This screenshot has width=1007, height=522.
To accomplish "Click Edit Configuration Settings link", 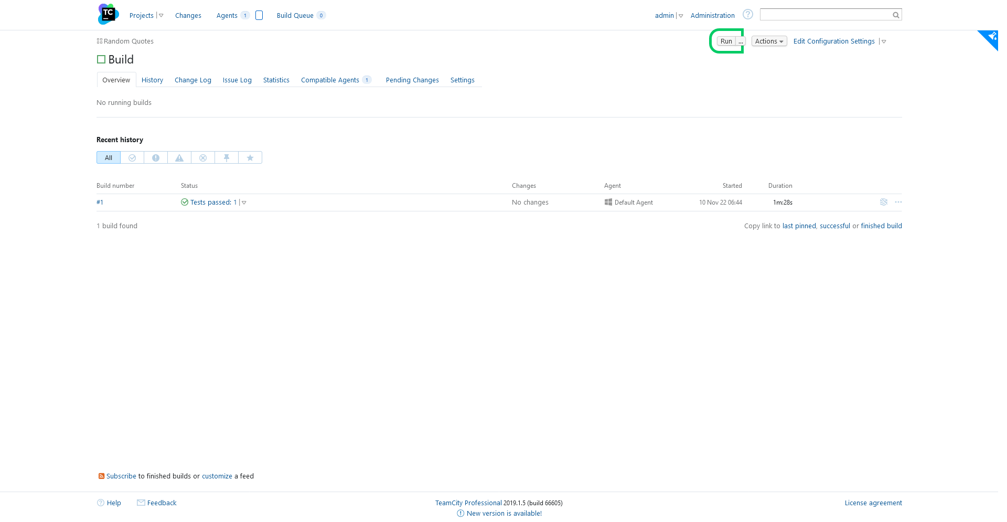I will (834, 41).
